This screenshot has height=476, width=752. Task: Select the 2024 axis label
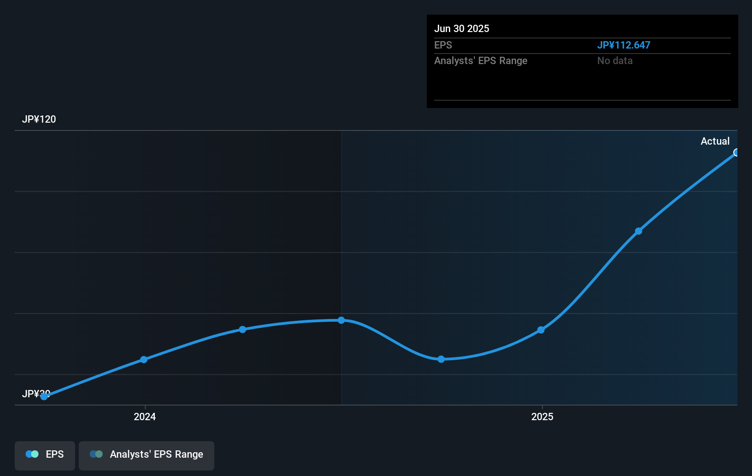(144, 417)
